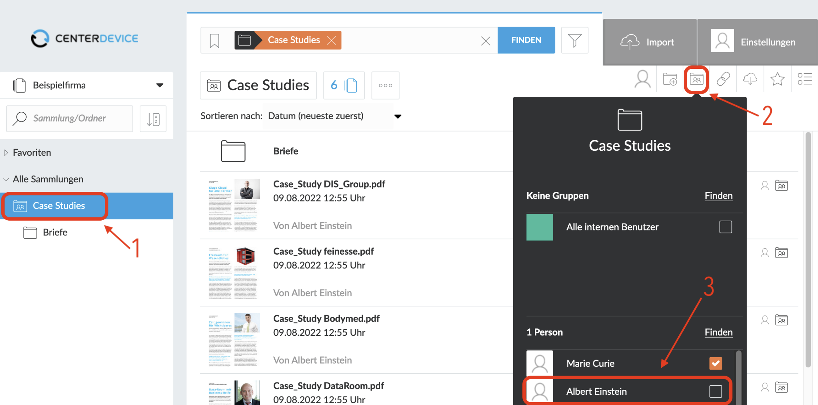
Task: Clear the search field with the X
Action: (x=485, y=41)
